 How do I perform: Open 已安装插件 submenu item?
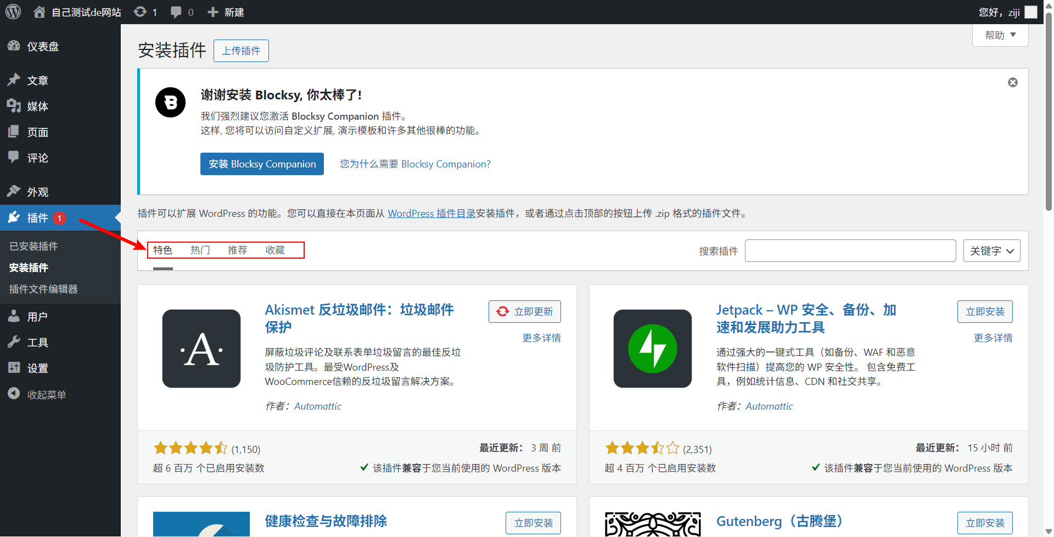tap(33, 246)
